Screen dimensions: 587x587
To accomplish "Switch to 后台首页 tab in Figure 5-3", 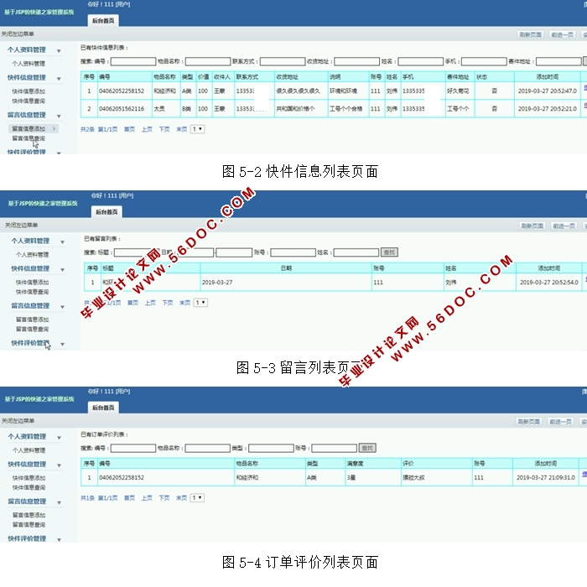I will pos(106,212).
